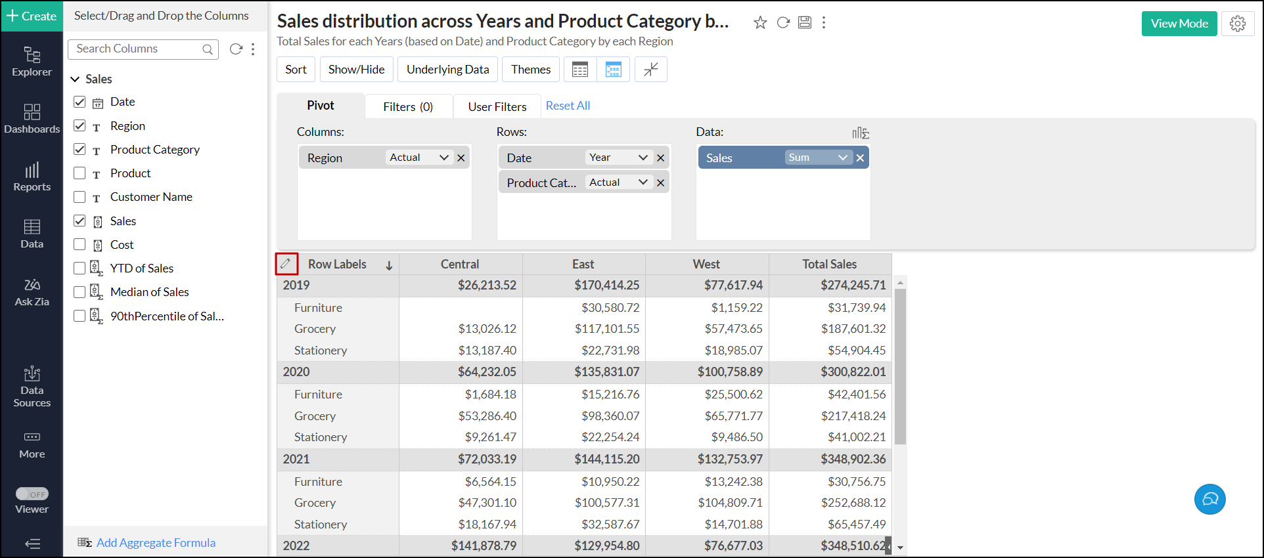The height and width of the screenshot is (558, 1264).
Task: Click the save disk icon in header
Action: tap(805, 23)
